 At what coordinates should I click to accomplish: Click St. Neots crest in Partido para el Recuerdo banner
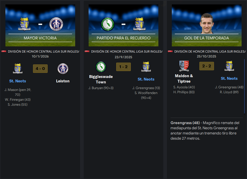(x=140, y=24)
